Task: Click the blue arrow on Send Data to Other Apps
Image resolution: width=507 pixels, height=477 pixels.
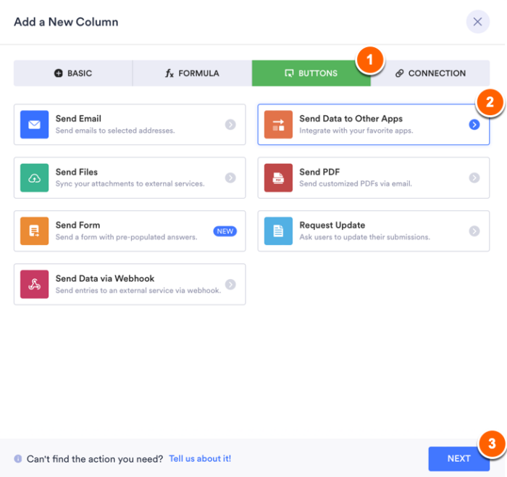Action: (474, 125)
